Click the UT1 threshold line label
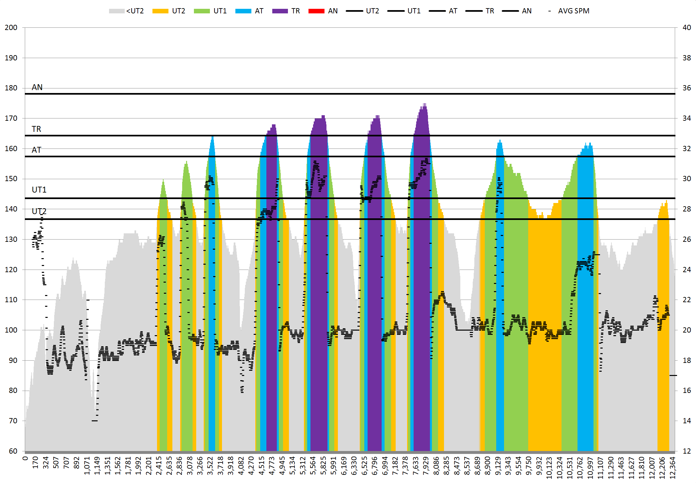 (x=39, y=190)
